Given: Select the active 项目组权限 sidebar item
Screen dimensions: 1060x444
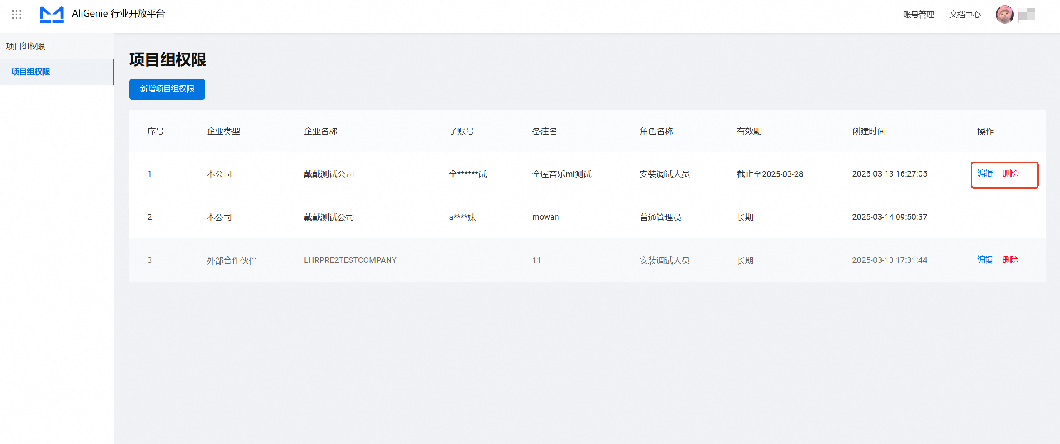Looking at the screenshot, I should pyautogui.click(x=57, y=72).
